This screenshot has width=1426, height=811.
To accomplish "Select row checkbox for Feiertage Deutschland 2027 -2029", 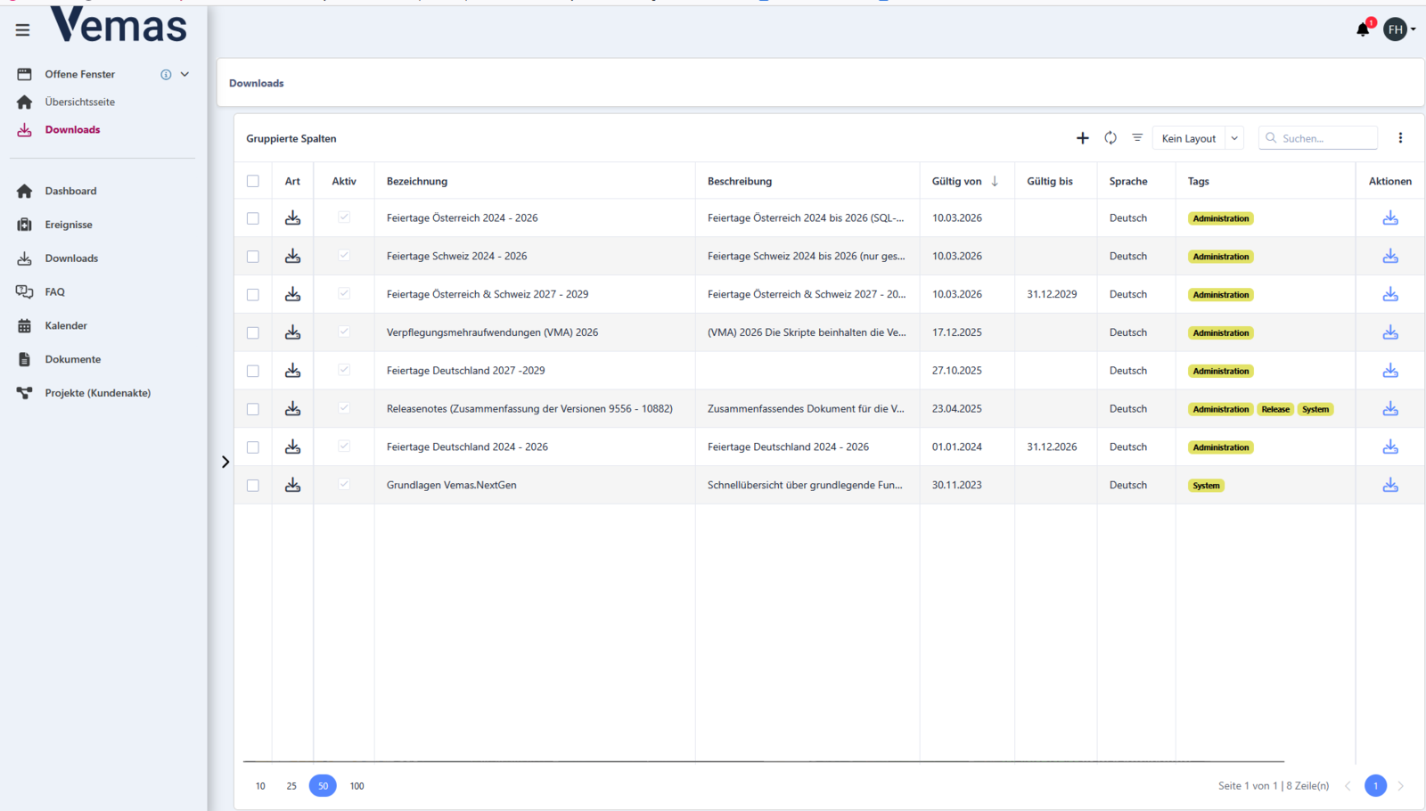I will (x=253, y=371).
